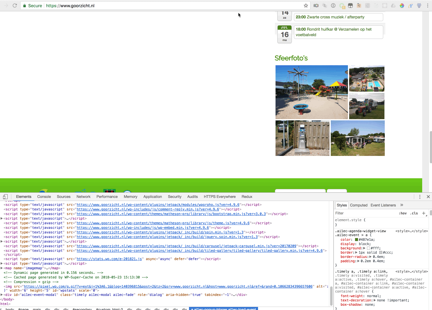The width and height of the screenshot is (432, 310).
Task: Open the 1Password extension icon
Action: (x=333, y=6)
